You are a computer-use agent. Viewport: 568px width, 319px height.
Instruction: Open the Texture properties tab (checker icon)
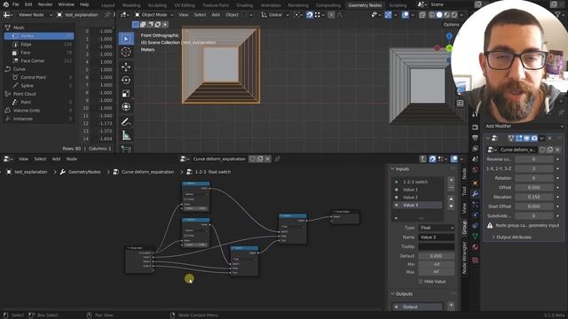tap(476, 260)
